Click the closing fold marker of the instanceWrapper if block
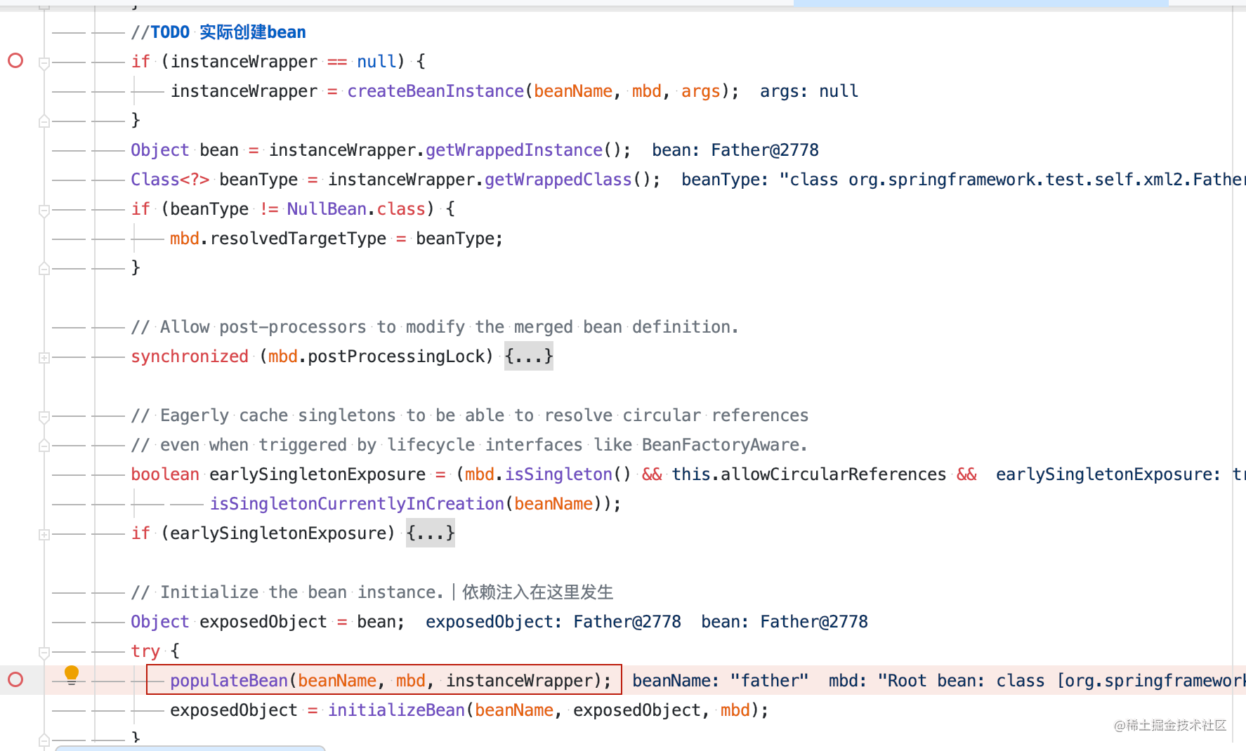This screenshot has width=1246, height=751. click(x=44, y=121)
